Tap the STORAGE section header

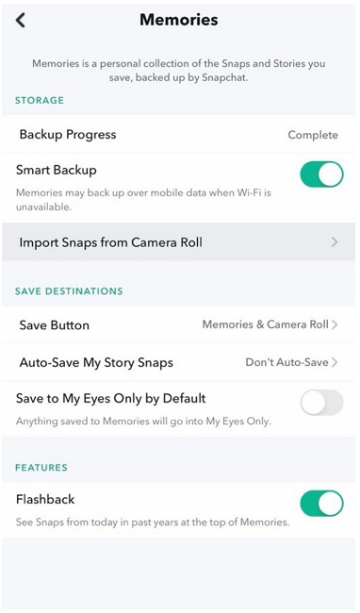pos(40,100)
